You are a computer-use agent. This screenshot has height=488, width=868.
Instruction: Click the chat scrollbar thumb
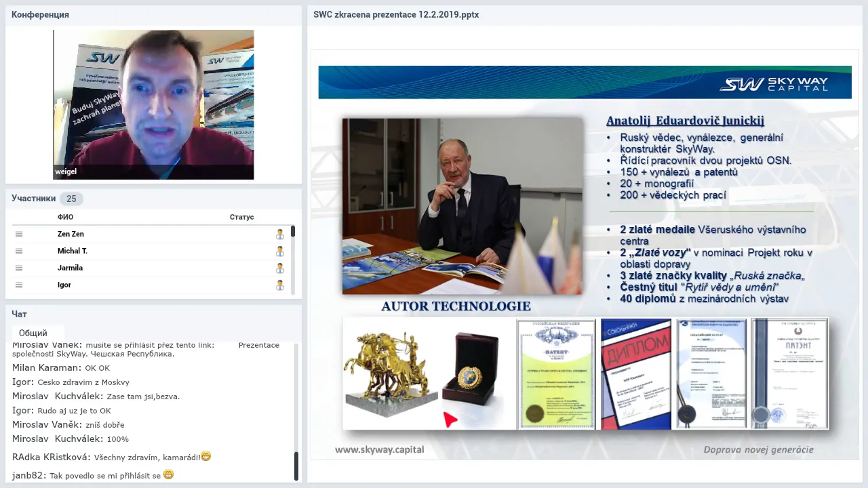click(296, 466)
